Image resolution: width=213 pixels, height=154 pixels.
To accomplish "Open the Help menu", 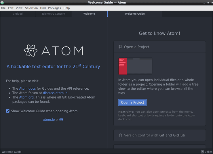I will (66, 8).
